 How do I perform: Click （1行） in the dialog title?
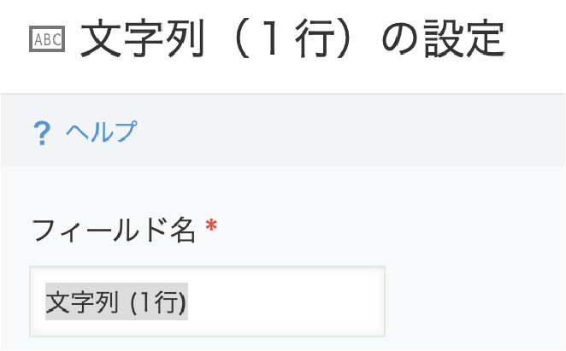(293, 38)
